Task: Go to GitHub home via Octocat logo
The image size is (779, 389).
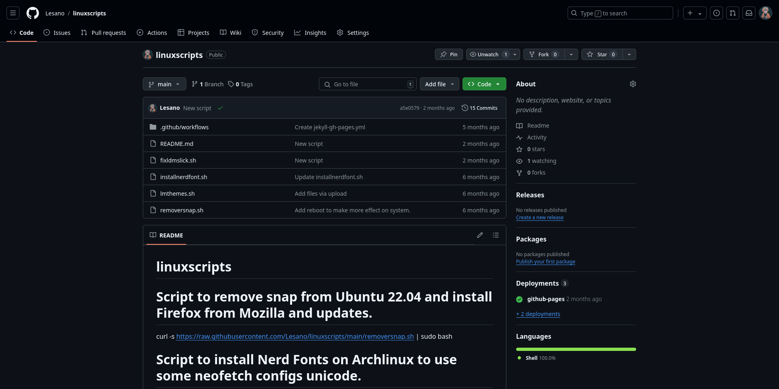Action: 32,13
